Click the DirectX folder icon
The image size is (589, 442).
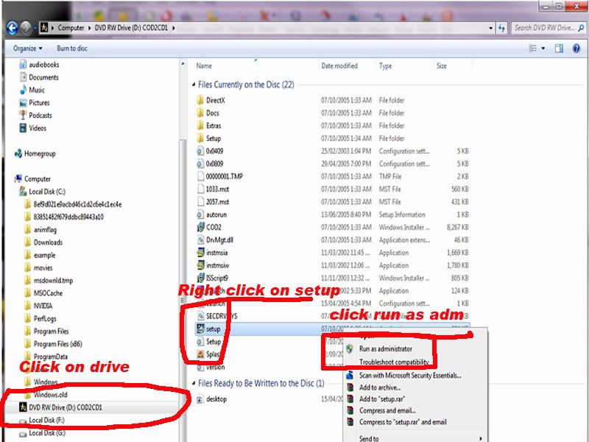200,100
